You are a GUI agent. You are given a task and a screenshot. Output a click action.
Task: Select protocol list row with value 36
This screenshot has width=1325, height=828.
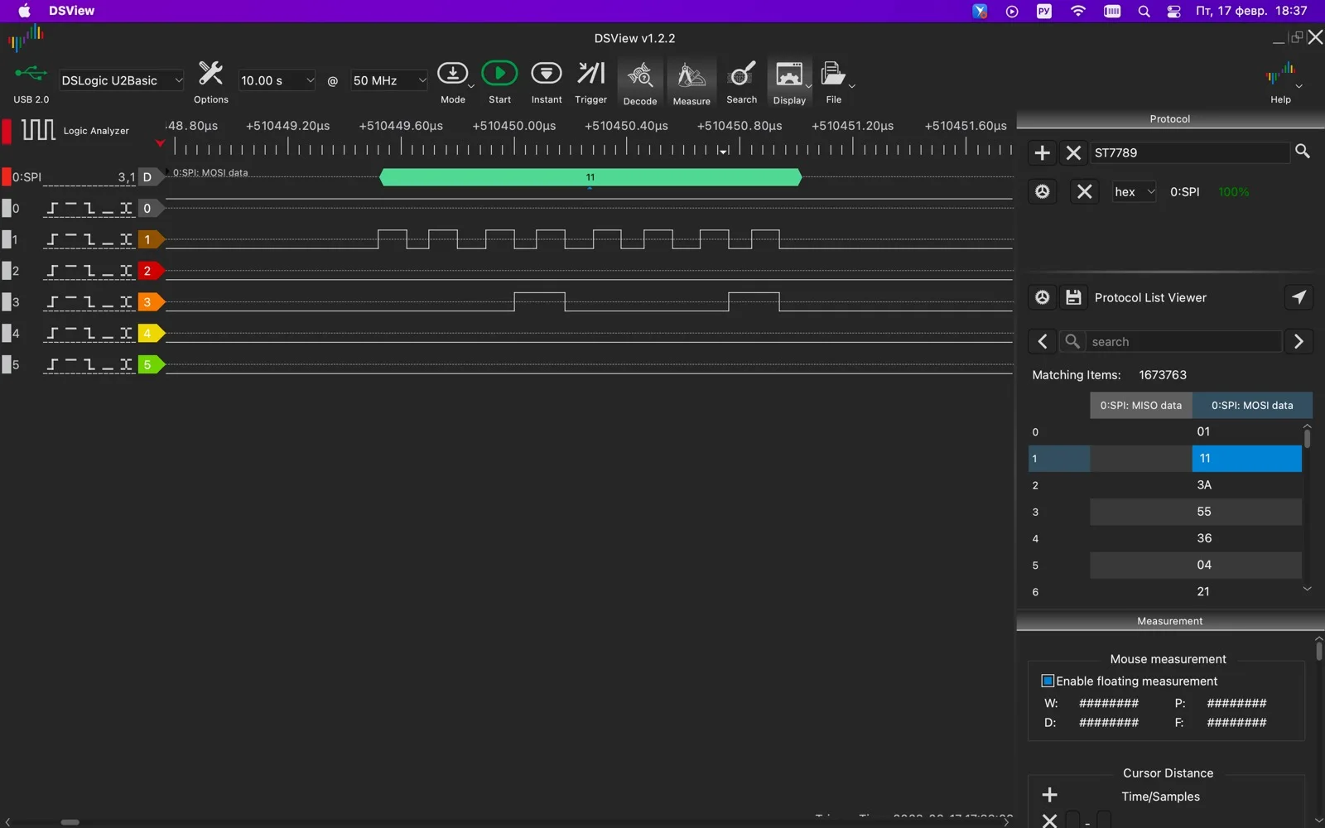tap(1165, 538)
